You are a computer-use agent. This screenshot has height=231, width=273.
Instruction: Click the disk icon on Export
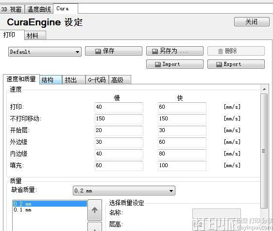[219, 64]
